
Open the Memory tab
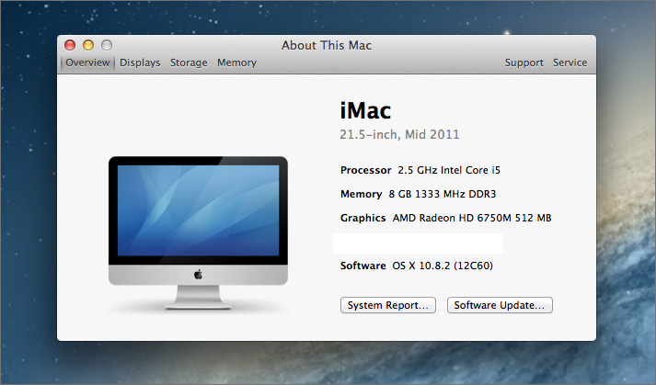[x=236, y=62]
